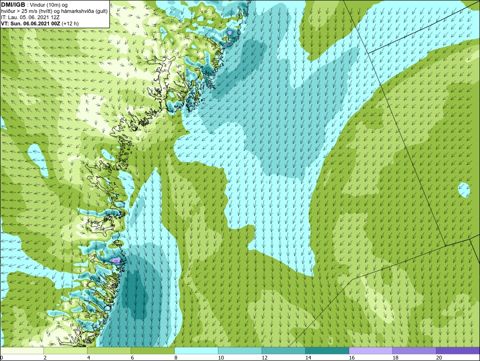
Task: Click the legend scale value '20'
Action: 439,358
